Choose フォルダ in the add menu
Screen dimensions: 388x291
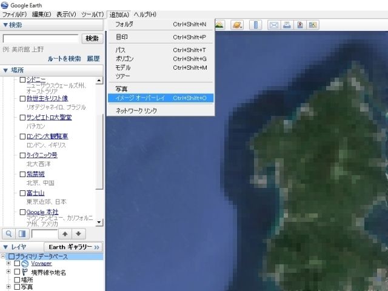coord(161,24)
